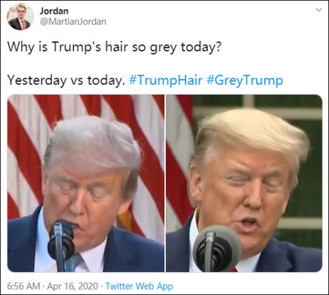Open the @MartianJordan handle link
This screenshot has width=329, height=295.
point(73,22)
